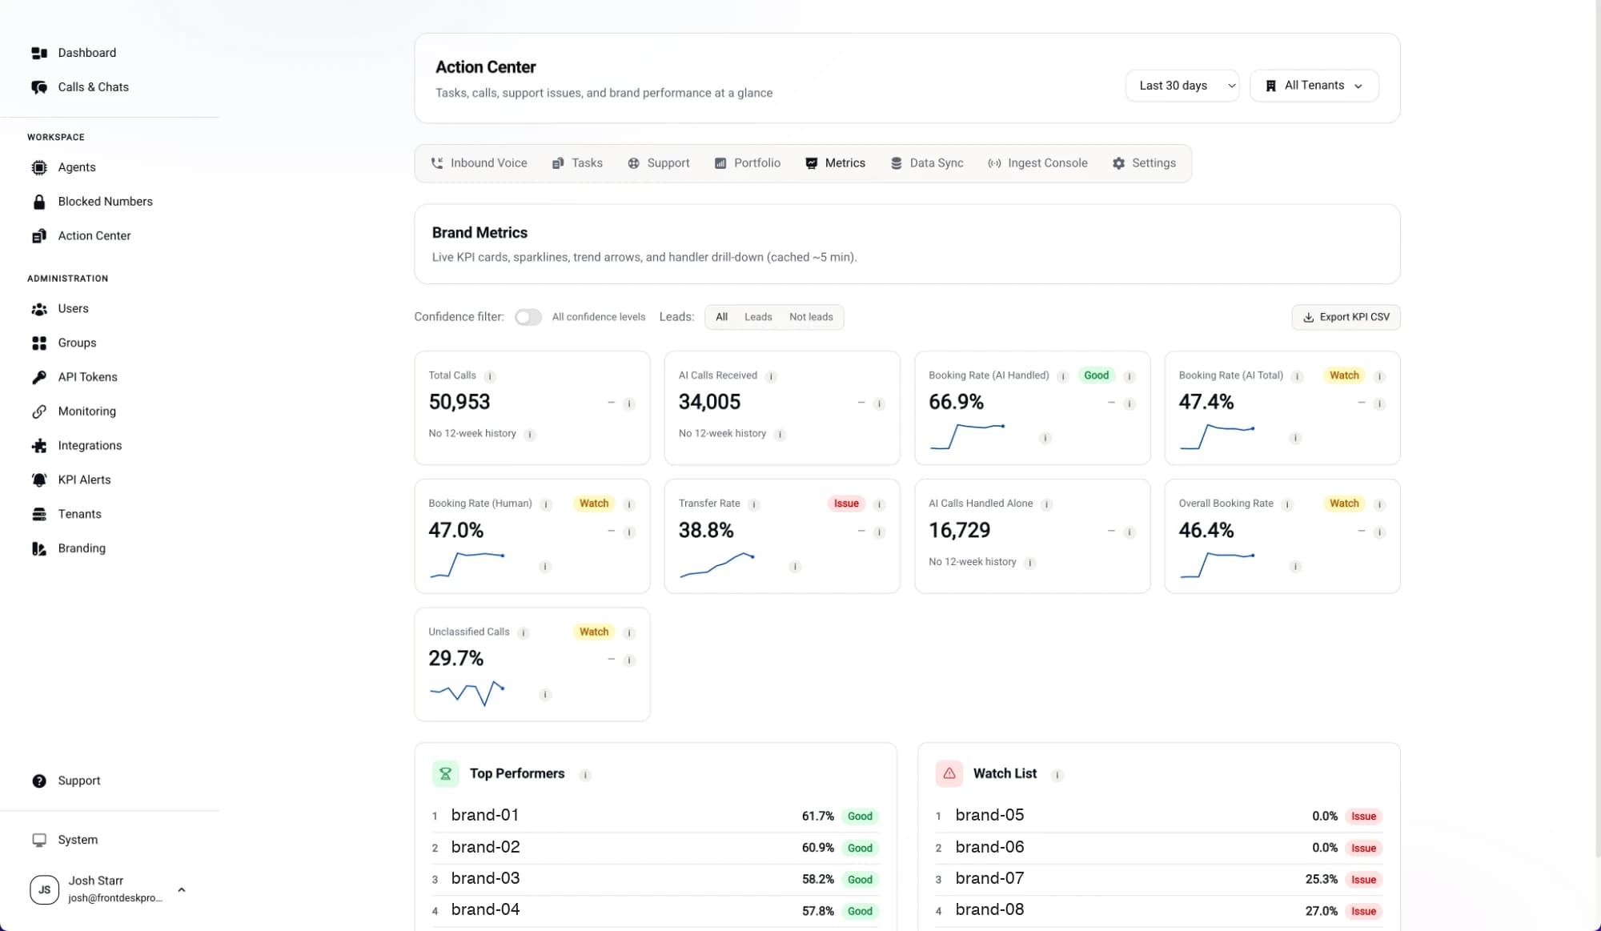Select the Not leads filter option
The width and height of the screenshot is (1601, 931).
pyautogui.click(x=811, y=317)
